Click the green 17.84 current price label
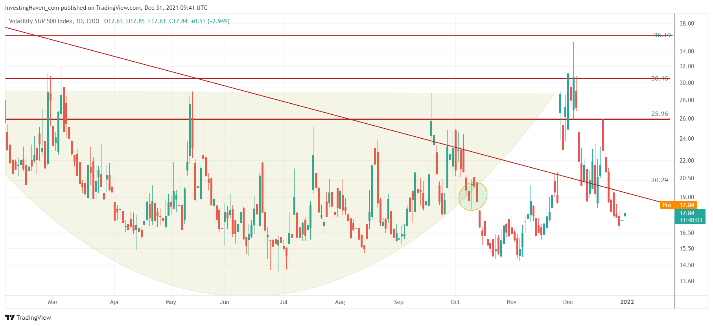The image size is (713, 326). pos(687,213)
